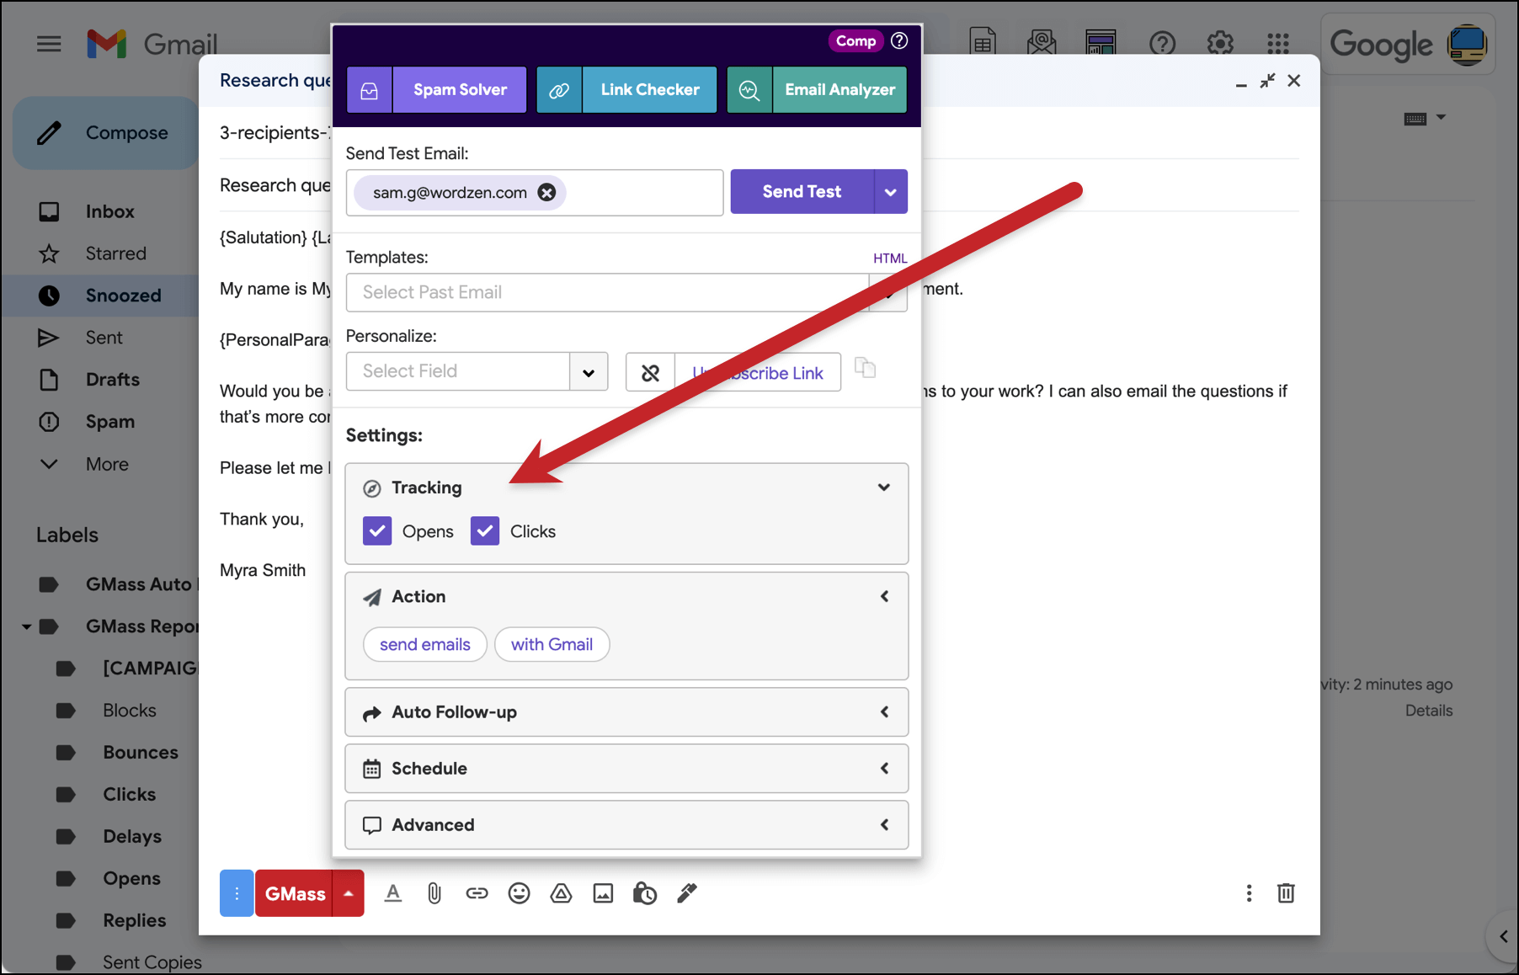The width and height of the screenshot is (1519, 975).
Task: Click the Email Analyzer magnifier icon
Action: pos(749,90)
